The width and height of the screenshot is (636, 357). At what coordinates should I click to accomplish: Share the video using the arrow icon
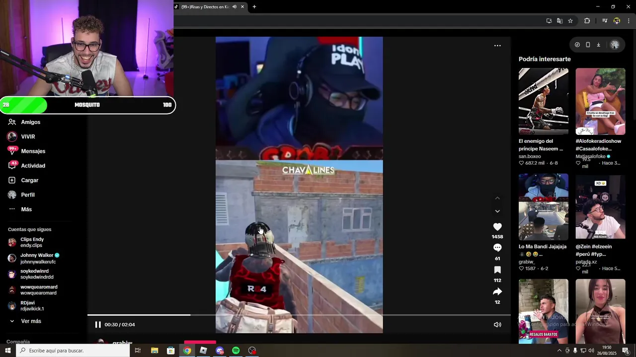point(497,292)
